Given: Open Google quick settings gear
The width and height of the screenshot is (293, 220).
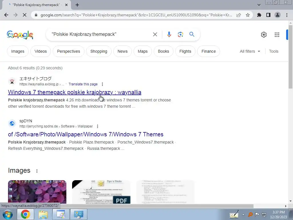Looking at the screenshot, I should coord(264,35).
